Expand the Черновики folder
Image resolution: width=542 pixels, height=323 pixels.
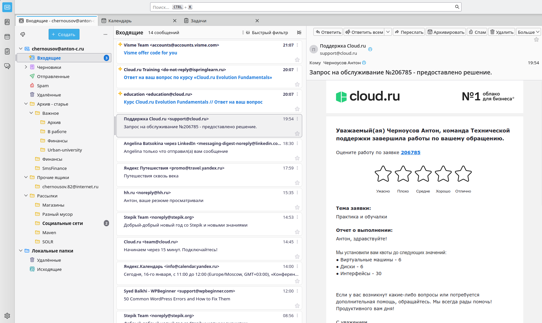tap(26, 67)
